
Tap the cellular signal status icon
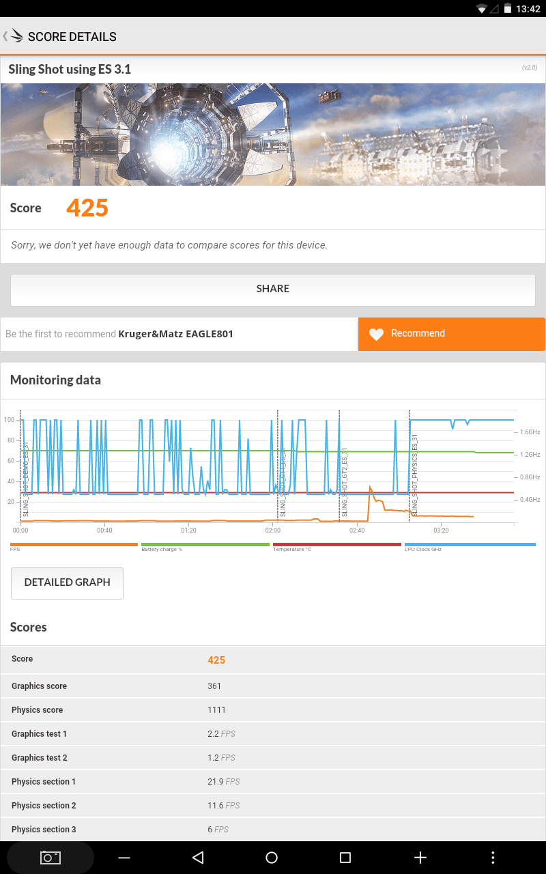pyautogui.click(x=495, y=9)
